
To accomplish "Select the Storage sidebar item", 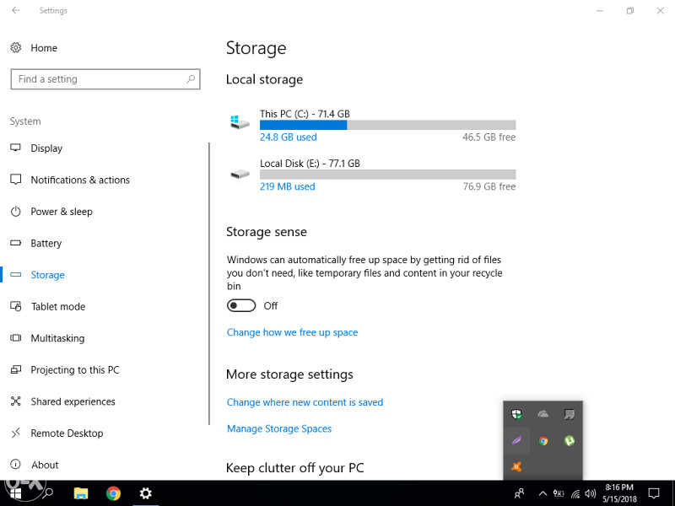I will [48, 275].
